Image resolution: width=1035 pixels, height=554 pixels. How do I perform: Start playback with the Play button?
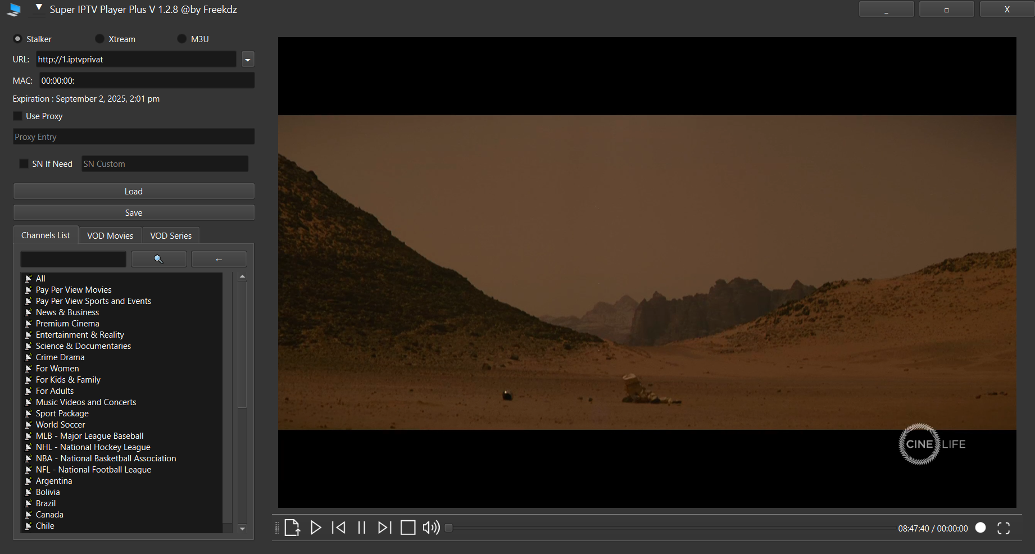point(316,528)
